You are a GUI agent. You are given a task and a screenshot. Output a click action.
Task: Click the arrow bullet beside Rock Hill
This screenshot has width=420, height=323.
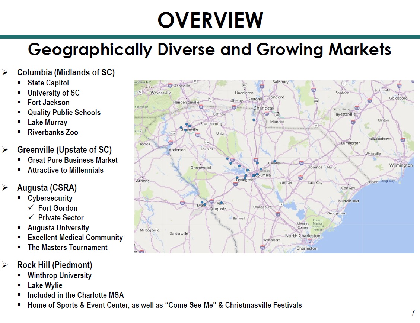click(x=5, y=265)
